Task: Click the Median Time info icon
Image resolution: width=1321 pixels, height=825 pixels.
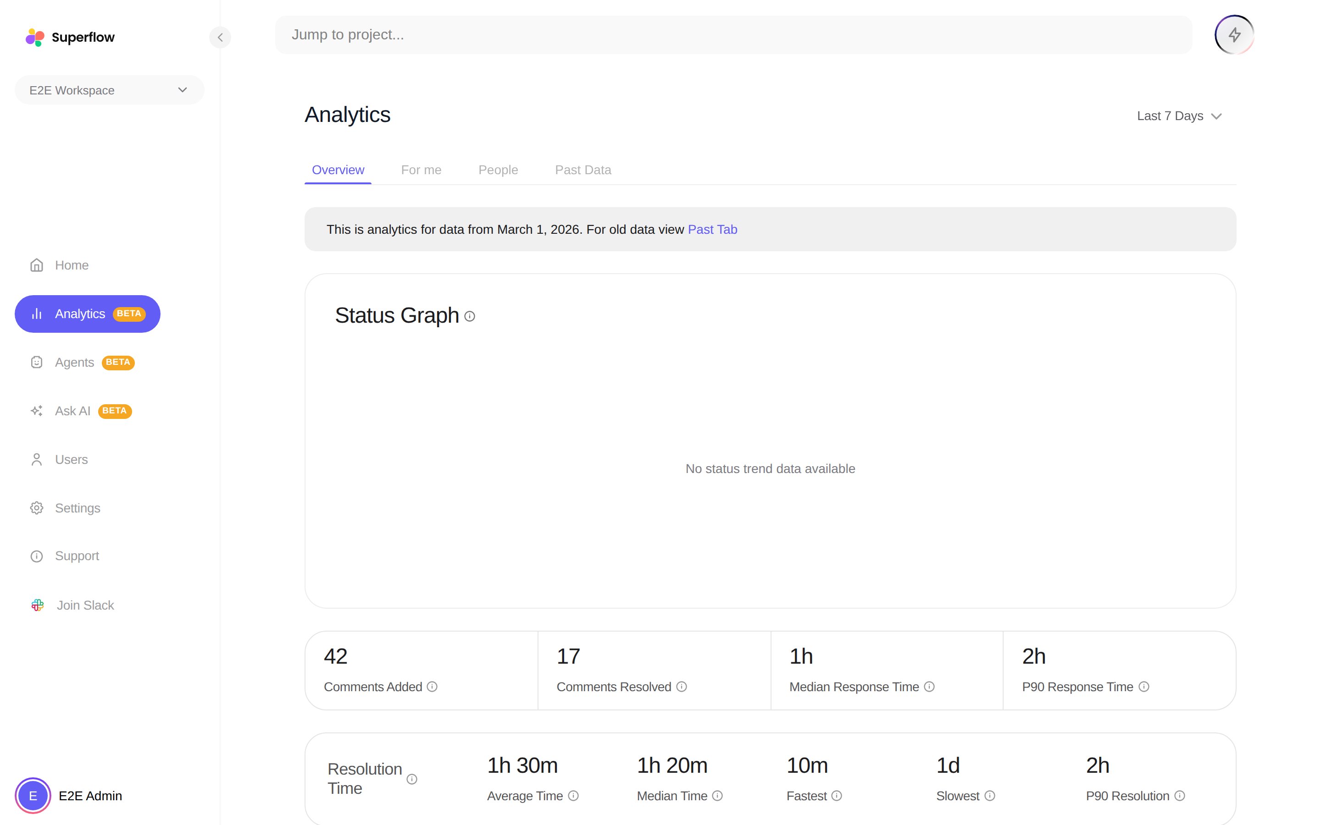Action: tap(717, 796)
